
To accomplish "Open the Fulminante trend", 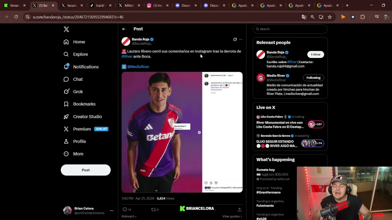I will coord(265,206).
